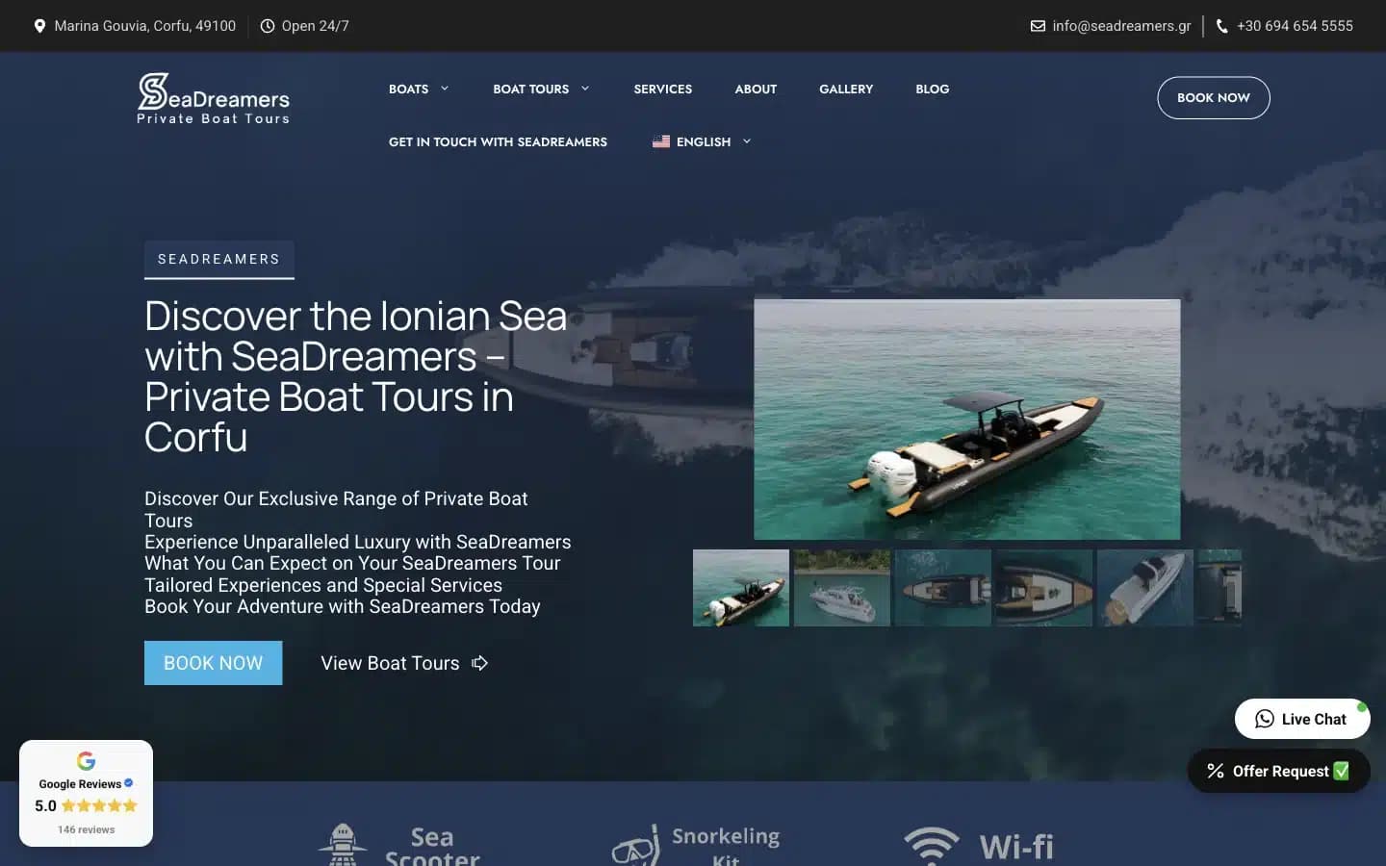Open the English language dropdown chevron

pos(747,141)
